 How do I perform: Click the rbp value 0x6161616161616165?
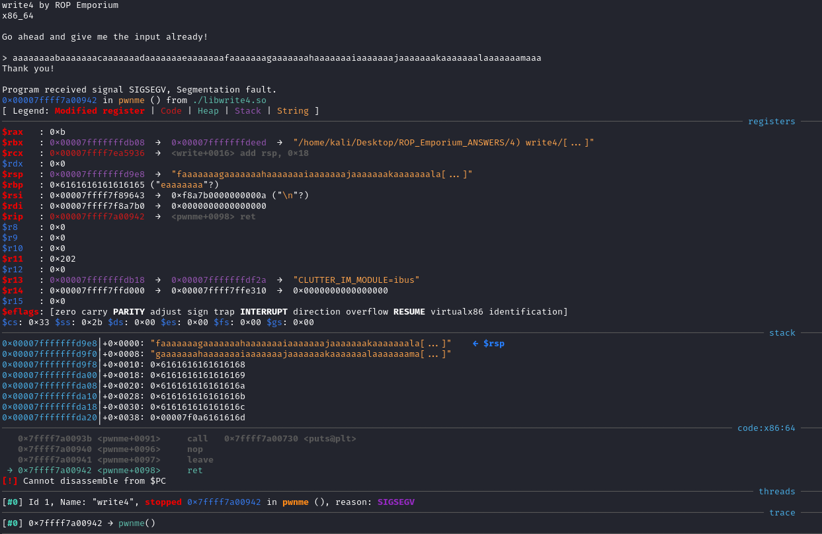click(x=97, y=185)
